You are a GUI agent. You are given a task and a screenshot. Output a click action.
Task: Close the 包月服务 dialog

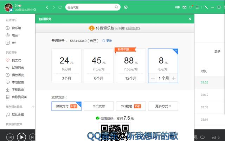coord(190,19)
